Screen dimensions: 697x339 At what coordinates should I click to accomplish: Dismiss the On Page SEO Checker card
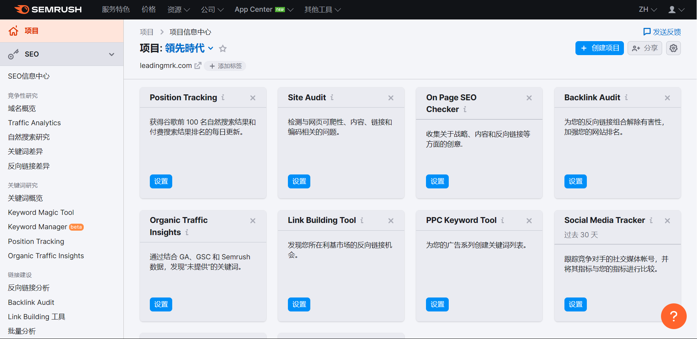click(x=529, y=98)
